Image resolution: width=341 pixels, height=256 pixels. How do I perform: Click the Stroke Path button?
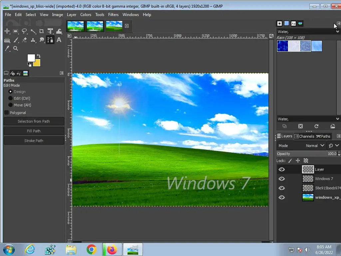pyautogui.click(x=34, y=141)
